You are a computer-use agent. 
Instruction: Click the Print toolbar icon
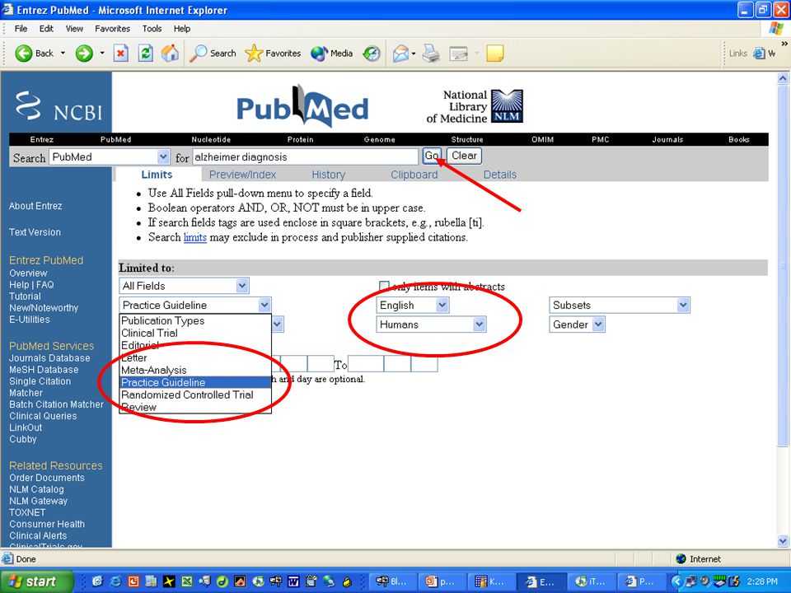pos(431,53)
